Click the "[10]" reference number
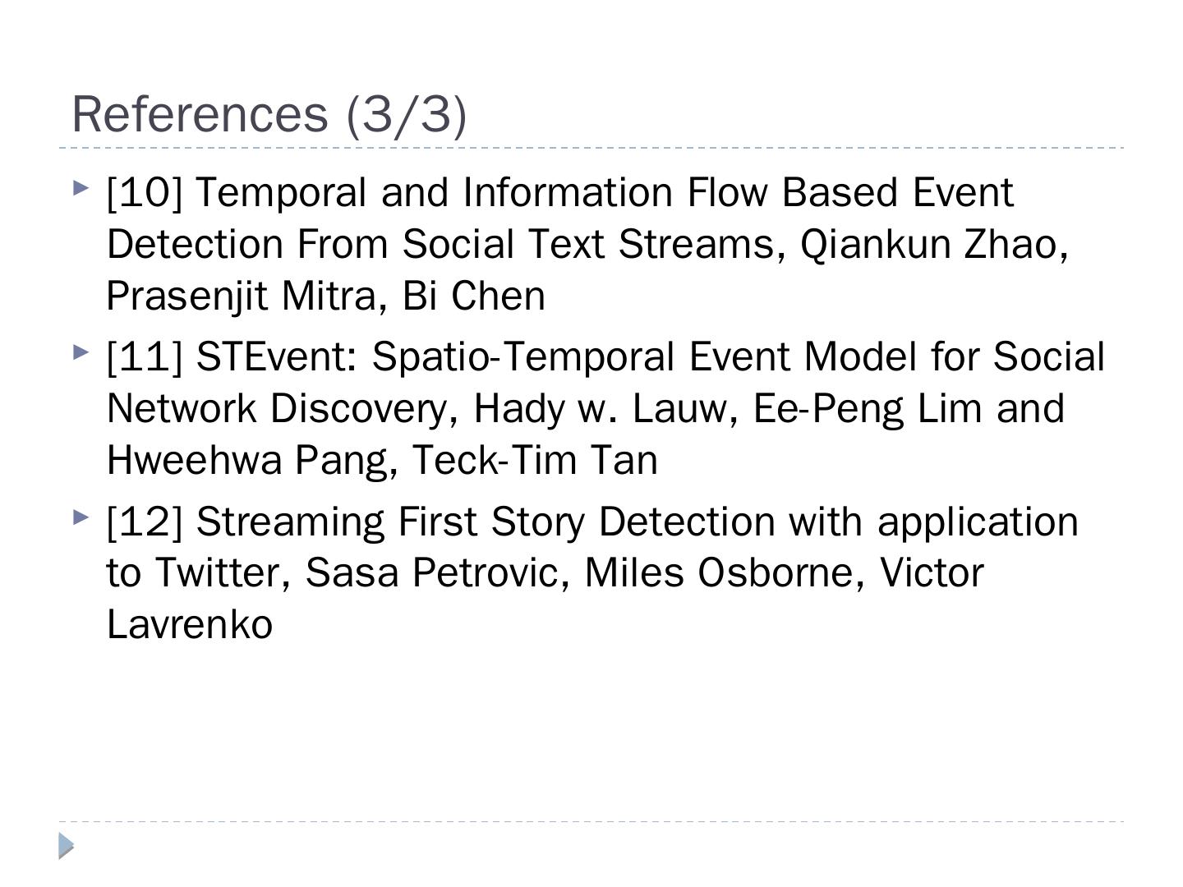The width and height of the screenshot is (1183, 887). (145, 193)
